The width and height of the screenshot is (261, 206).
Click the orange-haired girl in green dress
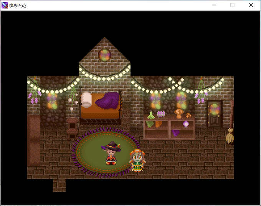(x=137, y=160)
